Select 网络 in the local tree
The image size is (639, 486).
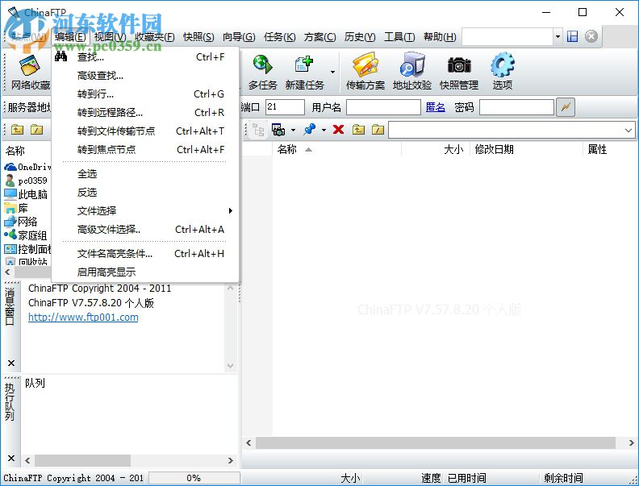(27, 222)
